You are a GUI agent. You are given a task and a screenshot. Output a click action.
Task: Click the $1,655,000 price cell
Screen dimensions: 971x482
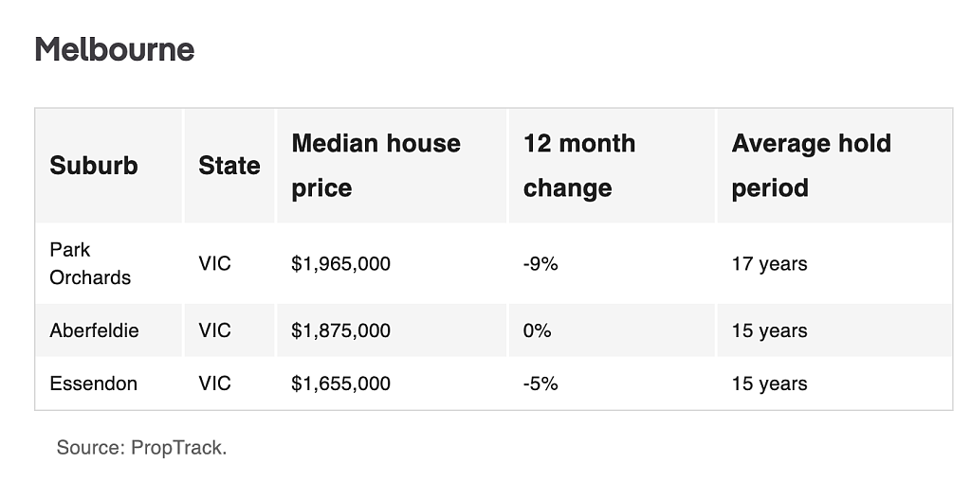tap(340, 384)
